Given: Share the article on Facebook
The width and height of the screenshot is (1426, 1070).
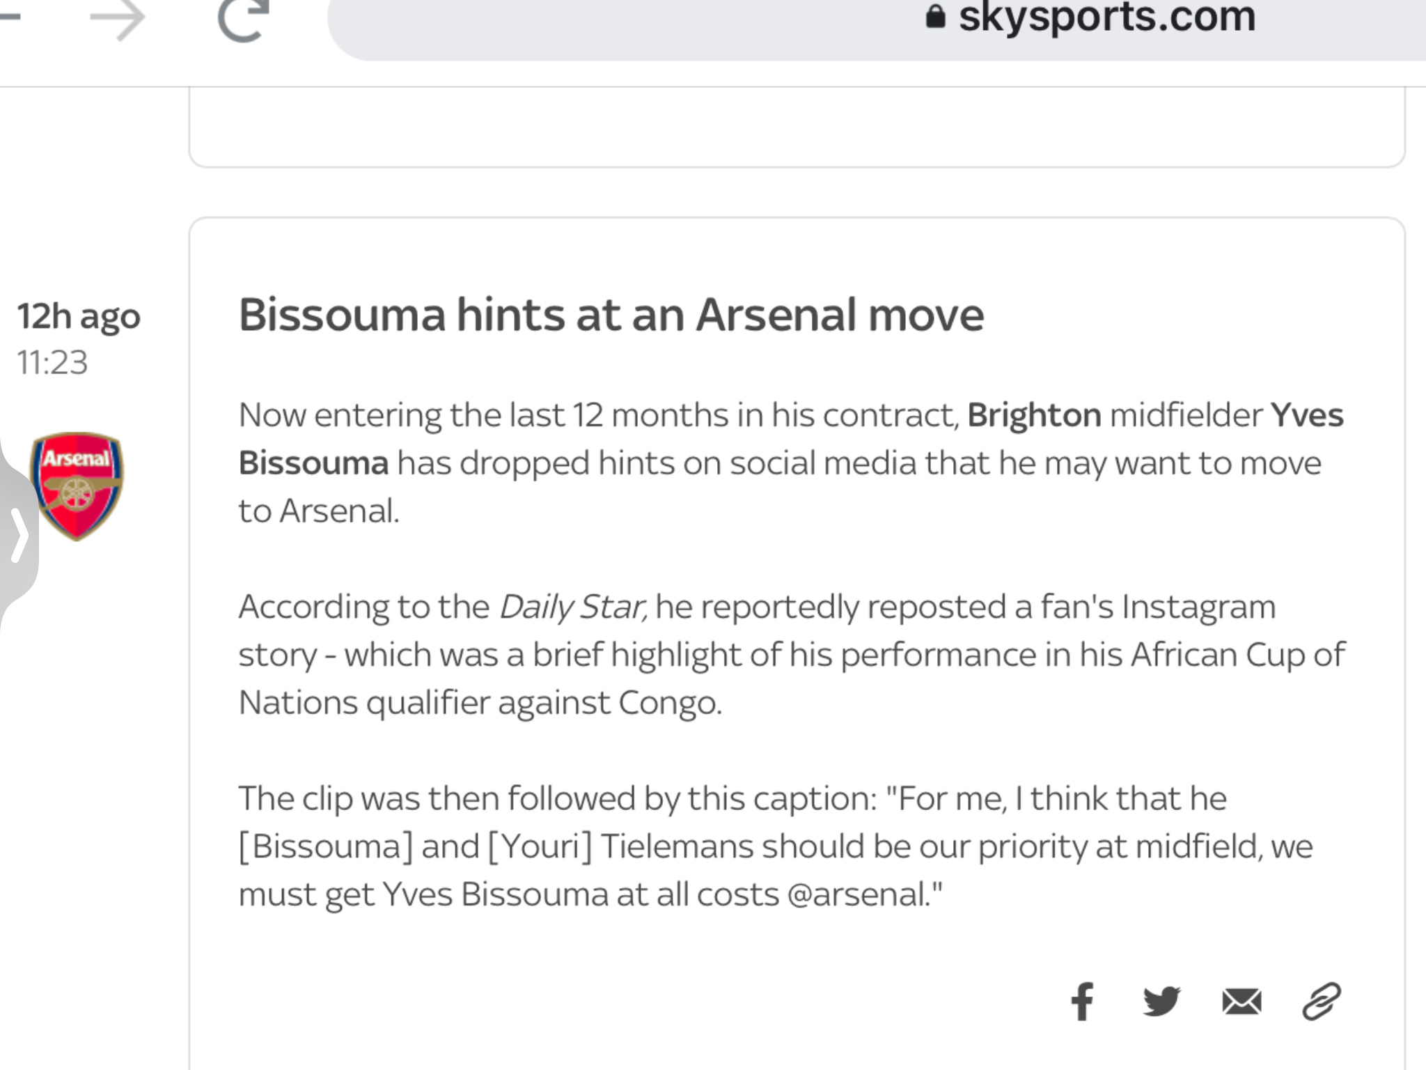Looking at the screenshot, I should [1082, 1002].
